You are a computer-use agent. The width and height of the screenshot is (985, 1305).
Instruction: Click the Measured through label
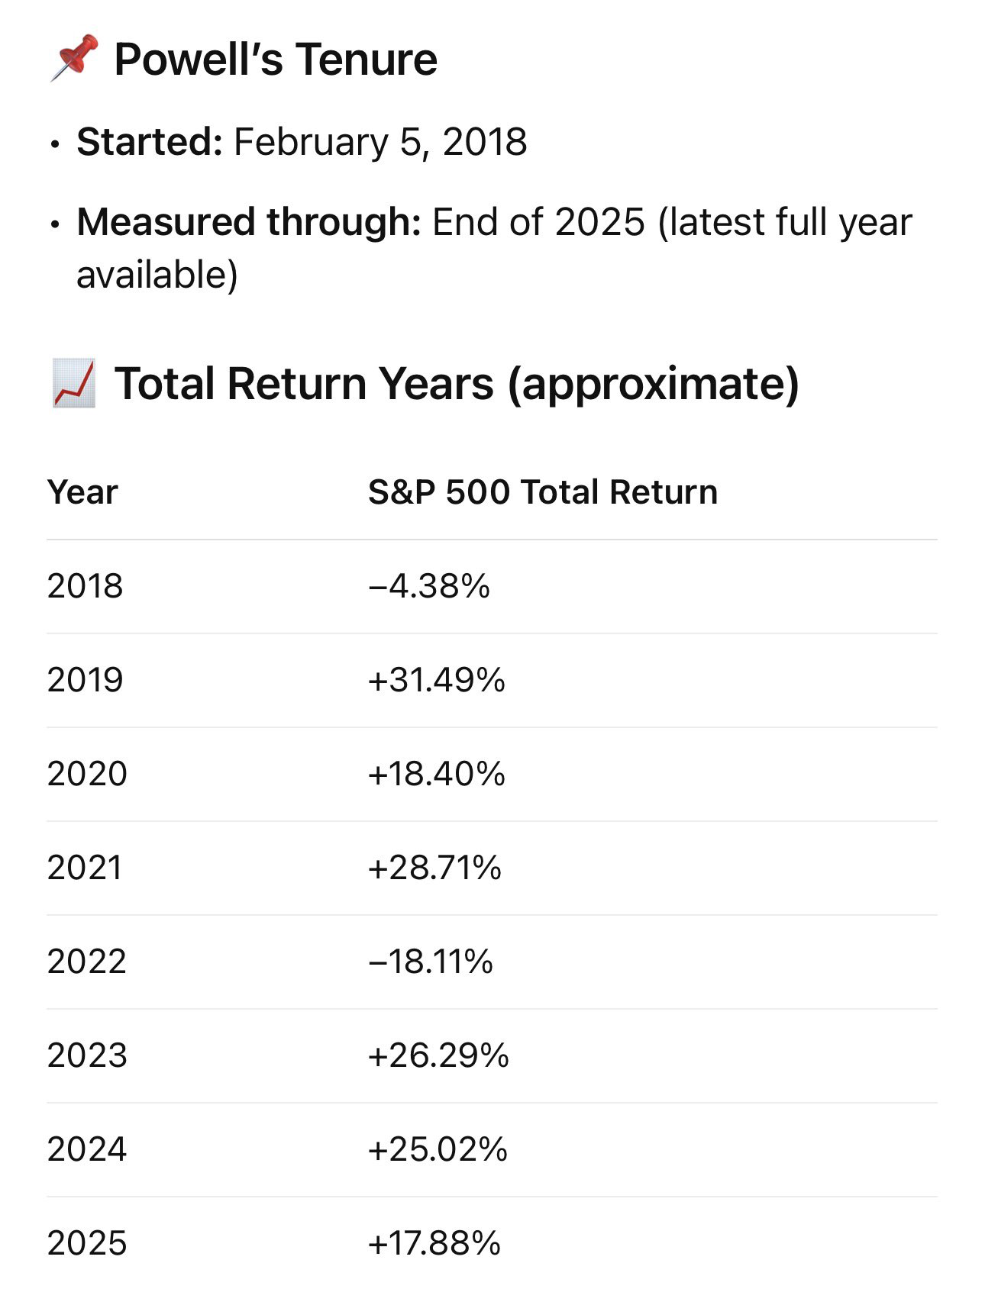[x=249, y=222]
